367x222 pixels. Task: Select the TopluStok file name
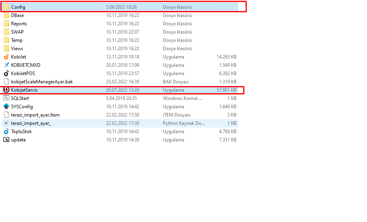(21, 132)
